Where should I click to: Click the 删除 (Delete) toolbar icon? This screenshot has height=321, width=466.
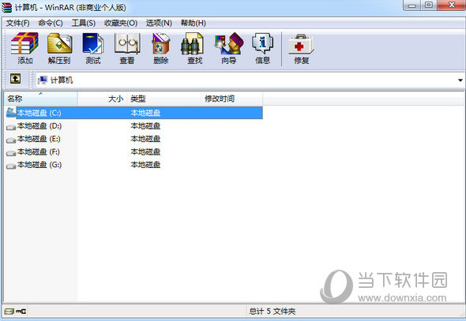click(x=161, y=48)
